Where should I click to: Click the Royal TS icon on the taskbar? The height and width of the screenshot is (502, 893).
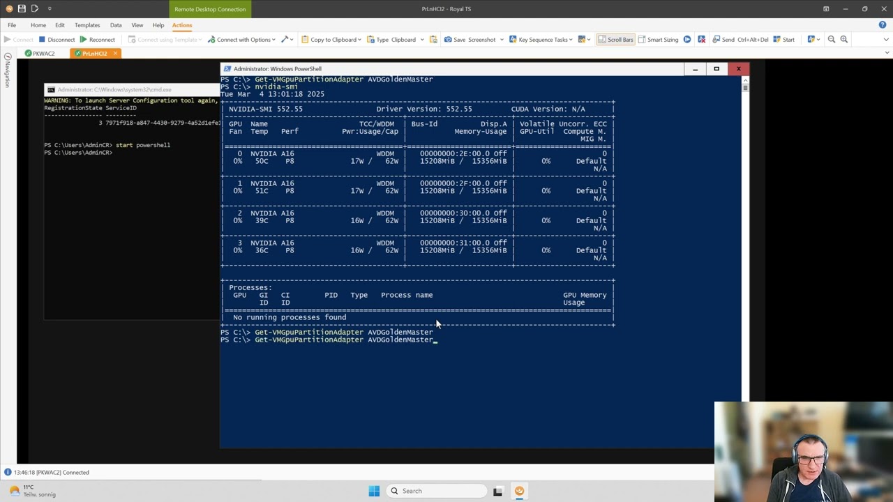tap(519, 491)
